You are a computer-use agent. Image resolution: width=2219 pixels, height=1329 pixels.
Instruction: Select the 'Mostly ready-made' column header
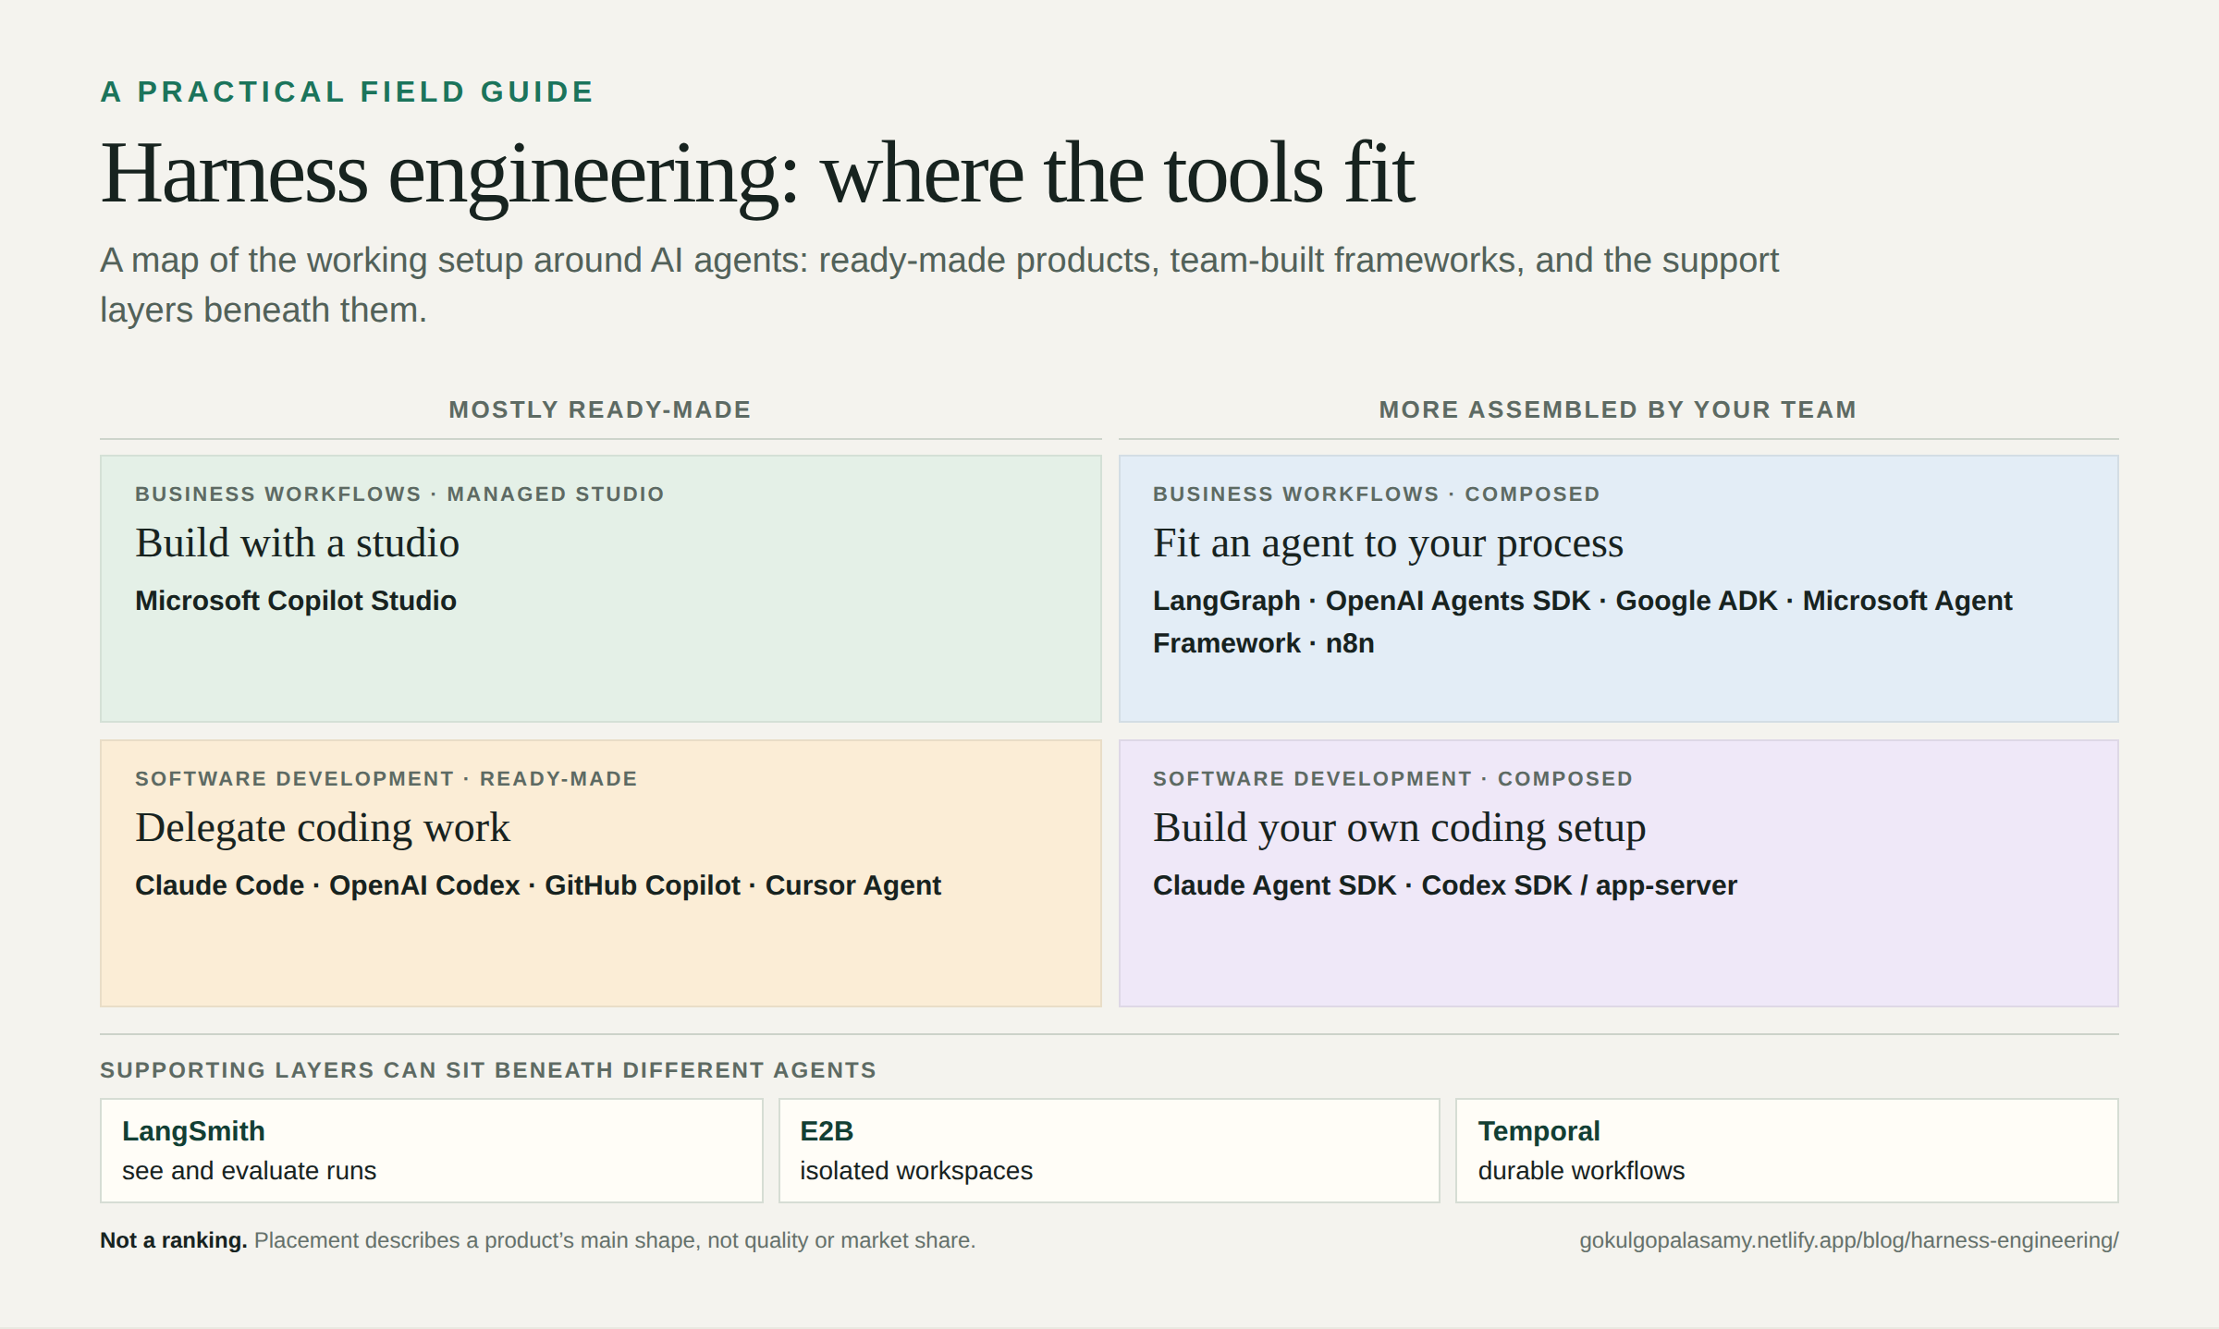coord(600,409)
